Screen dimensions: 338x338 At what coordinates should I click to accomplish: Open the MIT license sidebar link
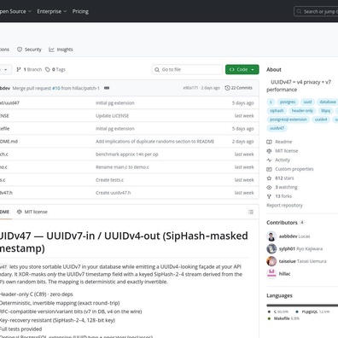[286, 151]
